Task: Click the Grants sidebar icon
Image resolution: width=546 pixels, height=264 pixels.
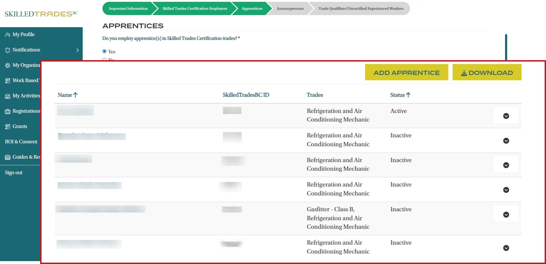Action: coord(8,127)
